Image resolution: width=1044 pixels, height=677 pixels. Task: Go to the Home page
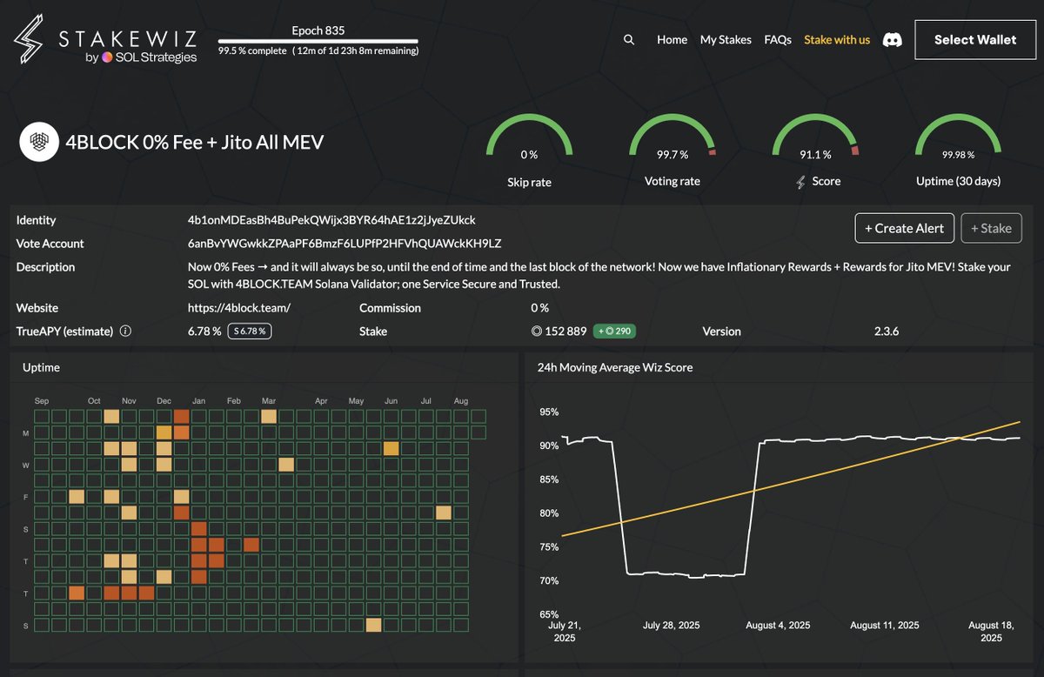(672, 40)
